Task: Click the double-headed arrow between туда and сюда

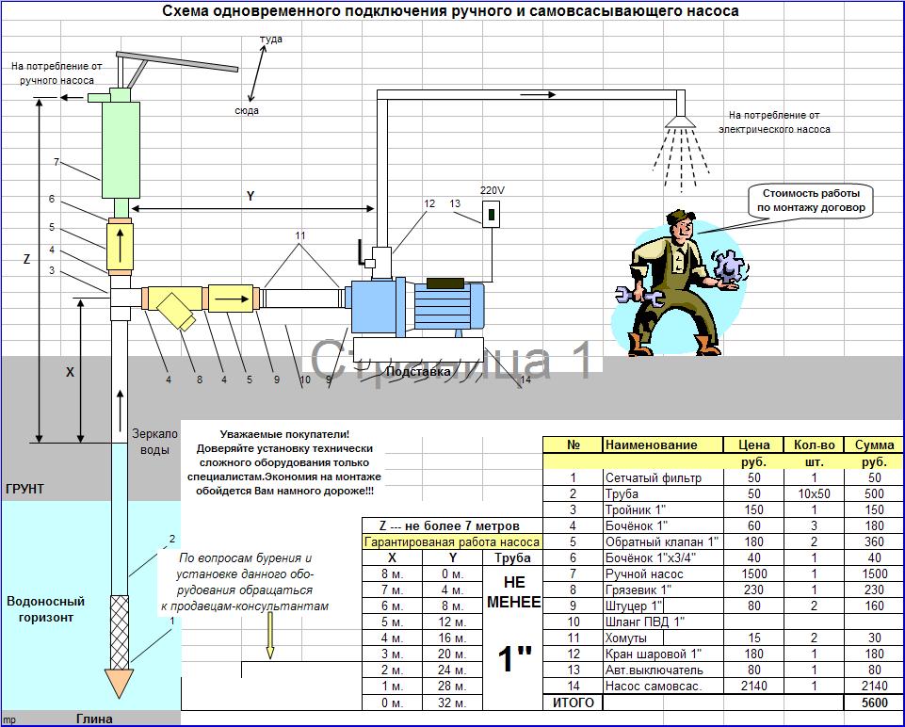Action: click(x=257, y=73)
